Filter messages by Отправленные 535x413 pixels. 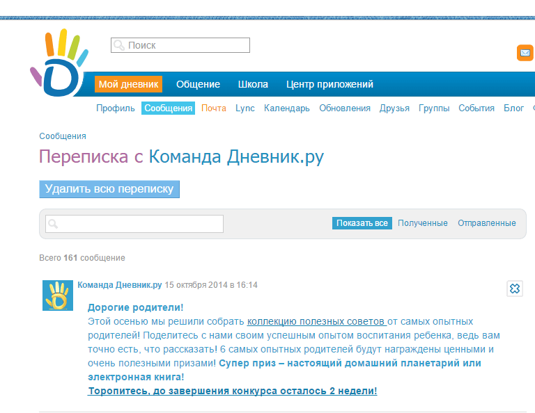point(486,223)
